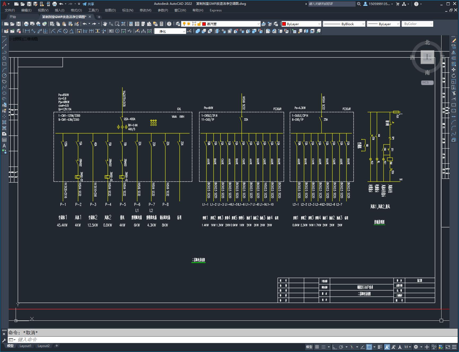Toggle ortho mode in status bar
The height and width of the screenshot is (352, 459).
[x=335, y=347]
